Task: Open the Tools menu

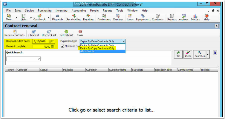Action: pyautogui.click(x=120, y=10)
